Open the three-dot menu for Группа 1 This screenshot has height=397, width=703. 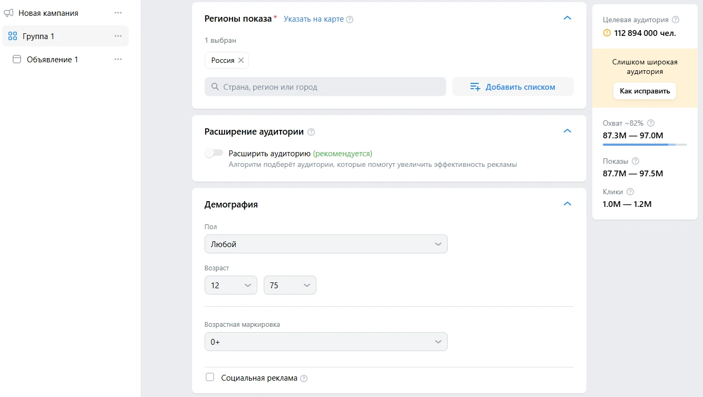click(118, 36)
